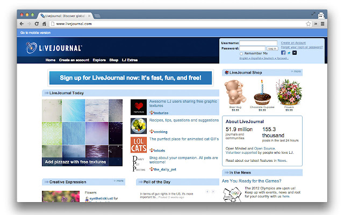Open the the_daily_pet community link

point(165,169)
